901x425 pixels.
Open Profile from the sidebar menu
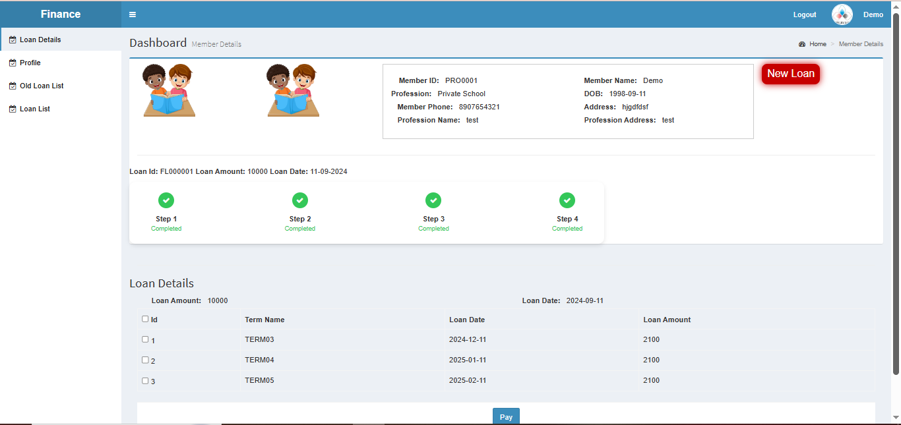[x=30, y=63]
